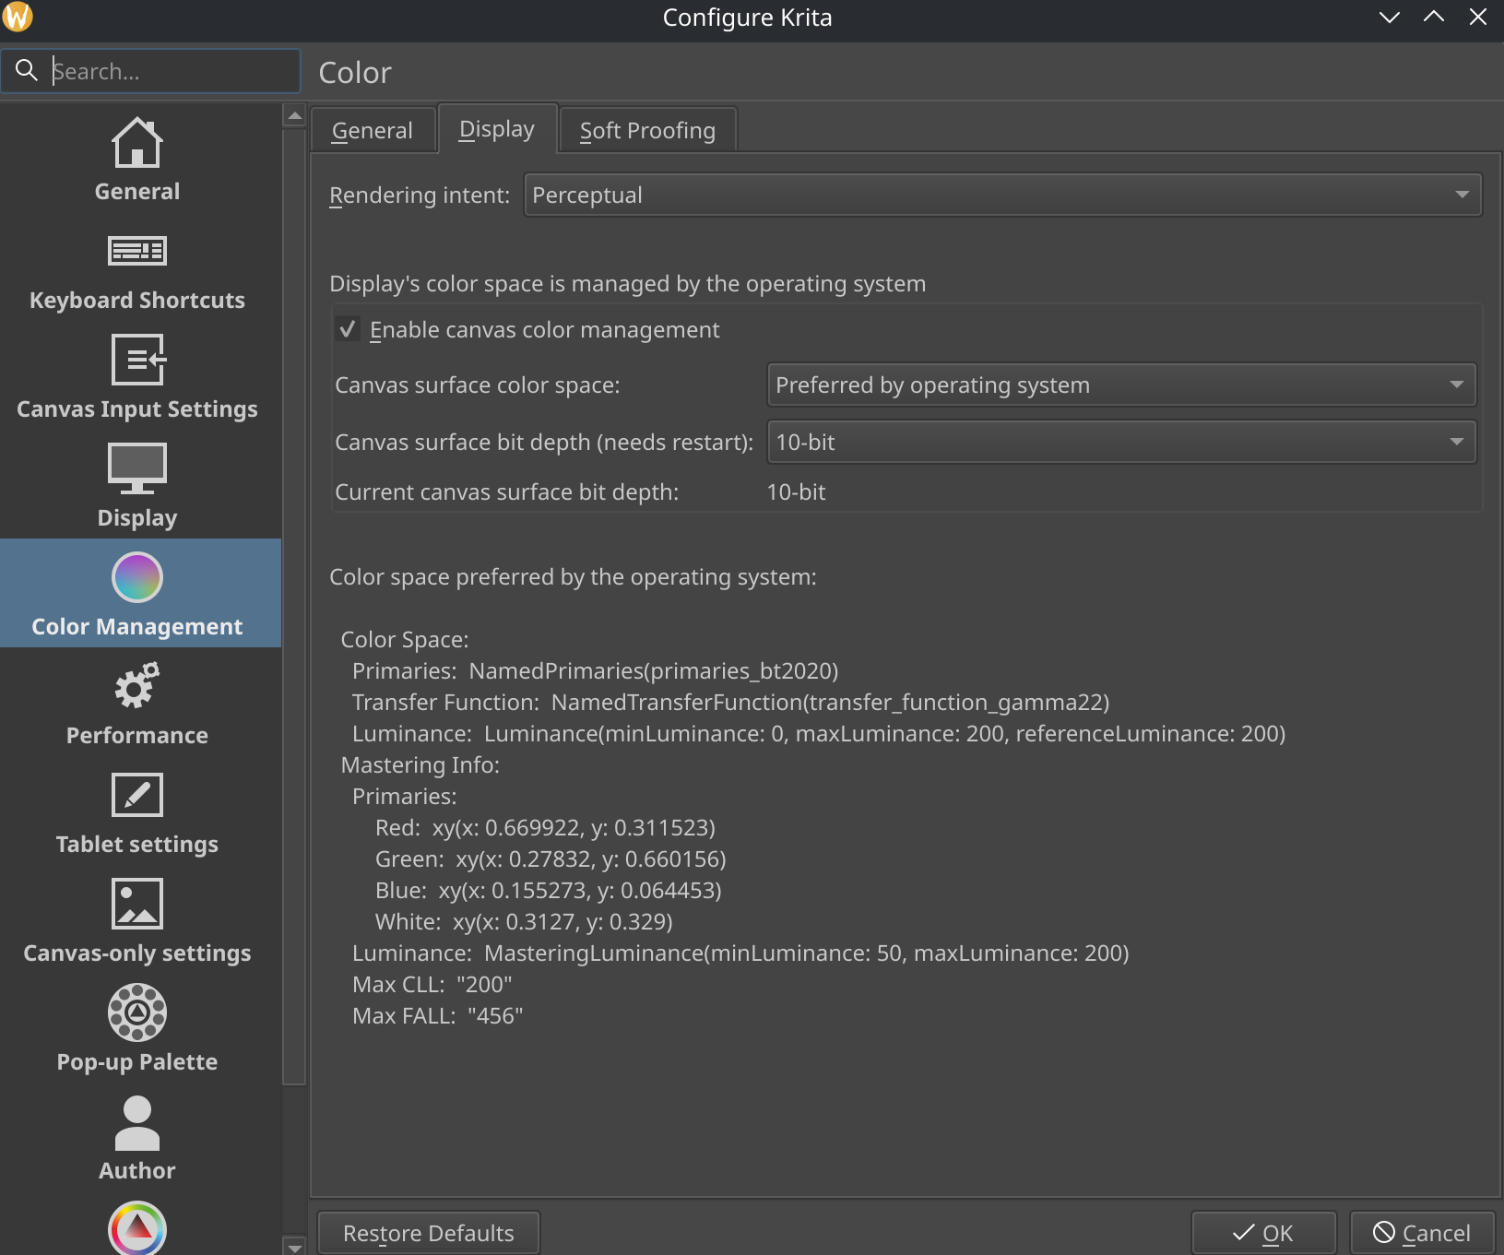Viewport: 1504px width, 1255px height.
Task: Open Canvas surface bit depth dropdown
Action: (x=1121, y=443)
